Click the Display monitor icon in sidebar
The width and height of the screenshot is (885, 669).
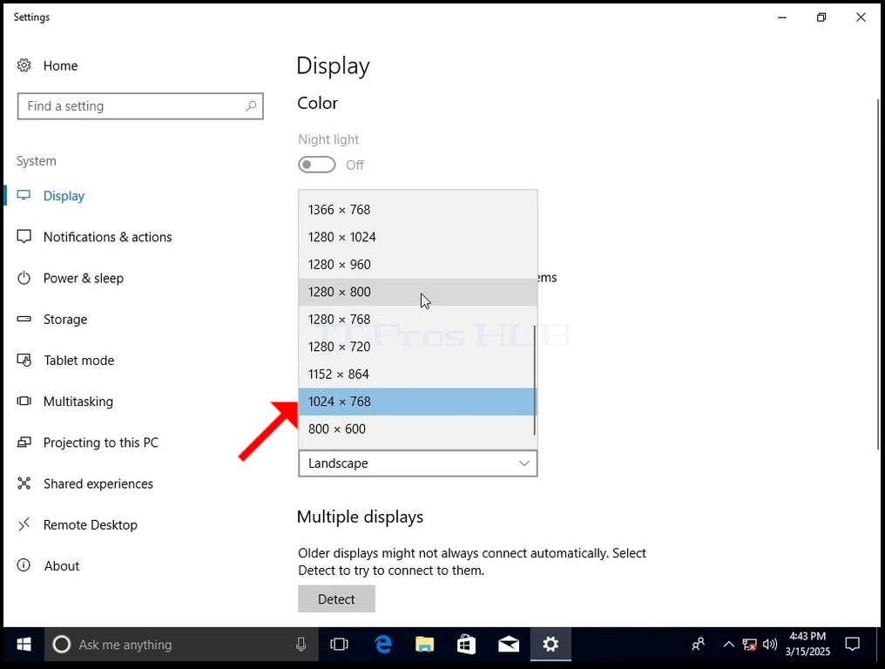coord(24,195)
